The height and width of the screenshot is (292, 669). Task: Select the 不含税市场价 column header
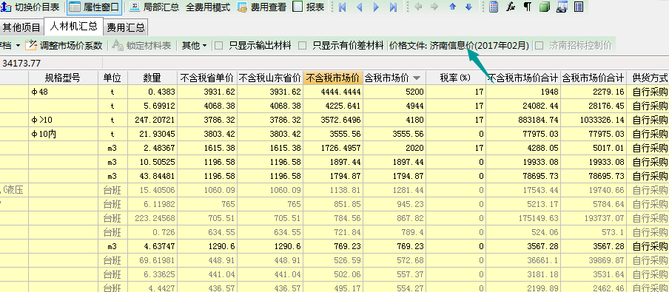coord(333,78)
